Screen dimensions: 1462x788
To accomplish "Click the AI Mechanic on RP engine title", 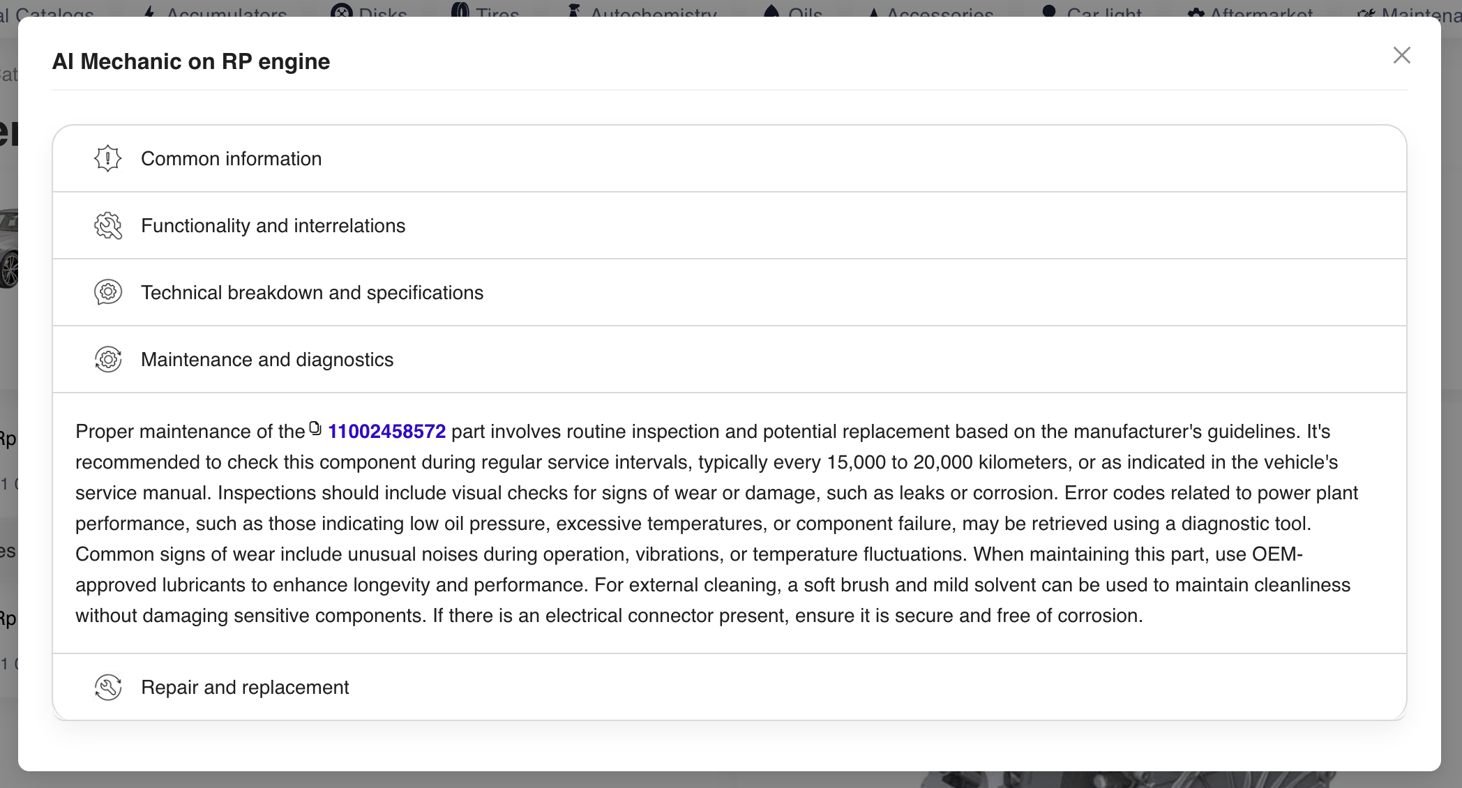I will pos(191,61).
